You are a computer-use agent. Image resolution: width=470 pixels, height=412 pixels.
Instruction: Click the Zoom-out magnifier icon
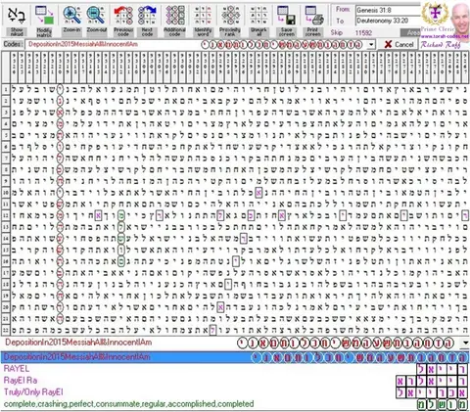(97, 16)
